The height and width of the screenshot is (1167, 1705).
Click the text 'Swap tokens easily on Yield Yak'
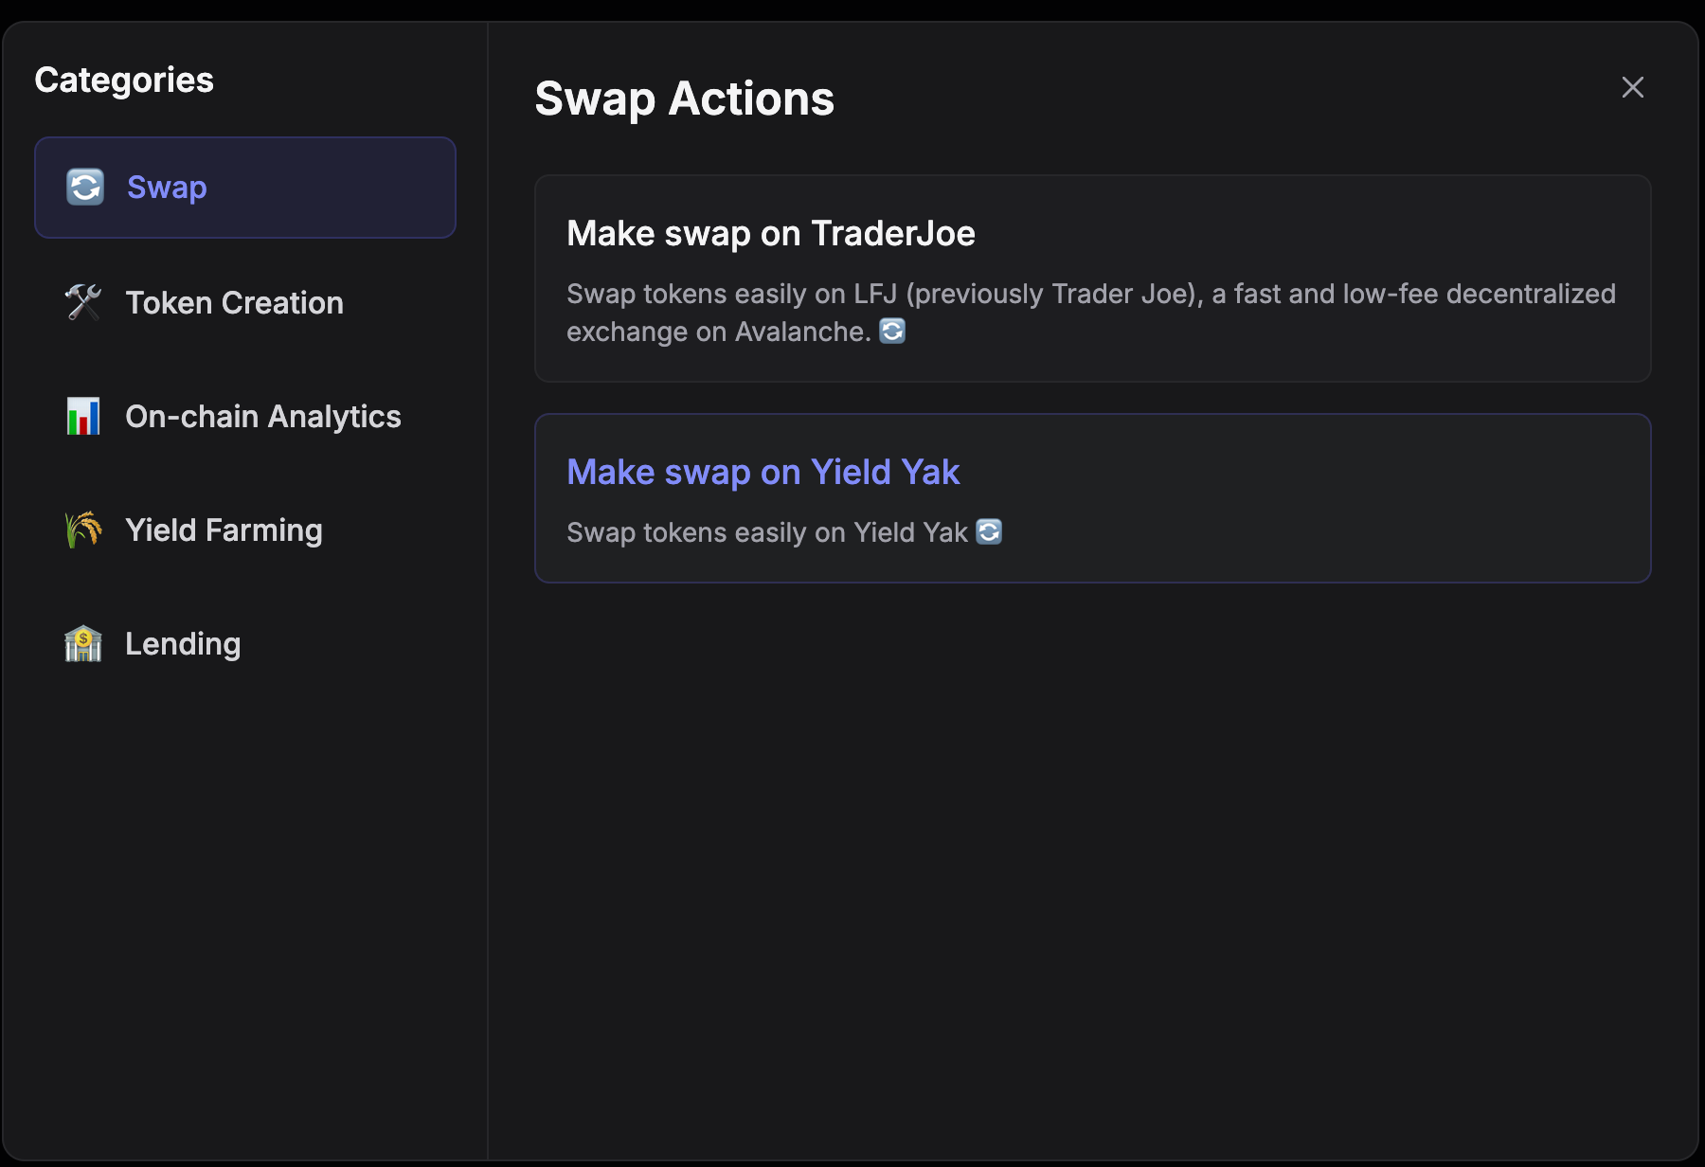[767, 532]
